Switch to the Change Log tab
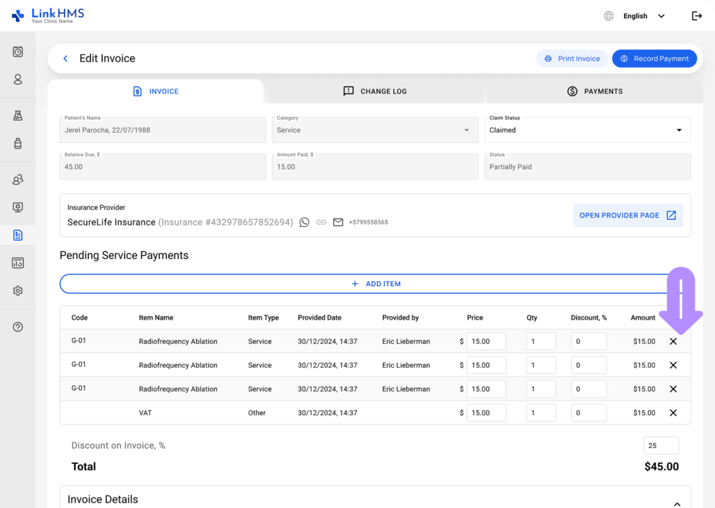Viewport: 715px width, 508px height. pos(375,91)
